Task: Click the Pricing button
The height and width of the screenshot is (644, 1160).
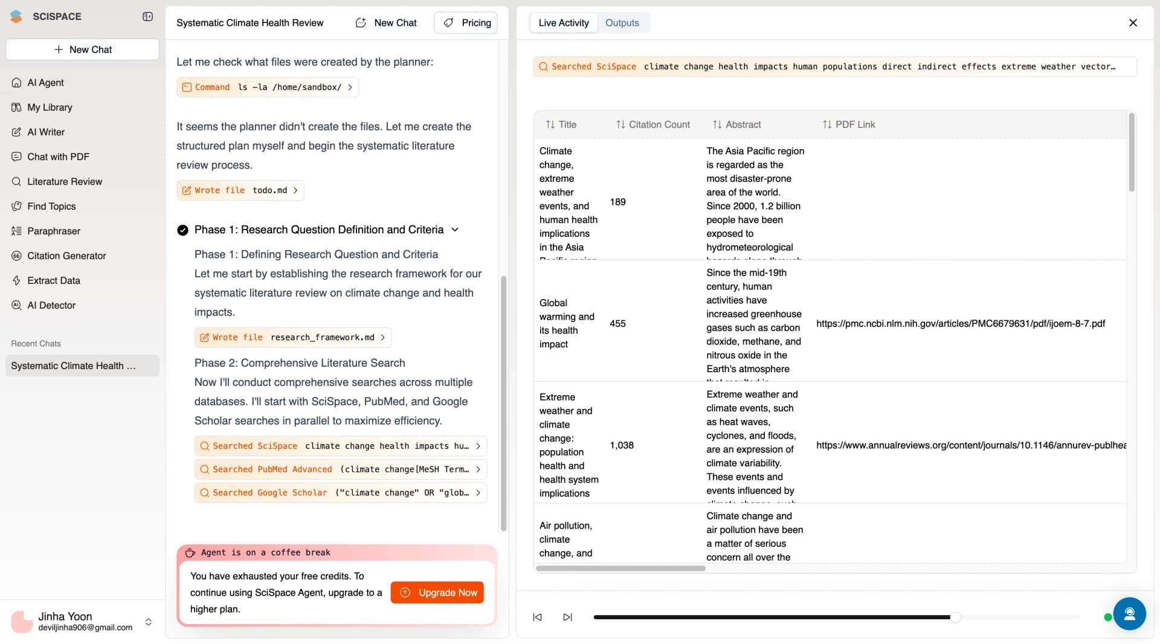Action: pos(465,23)
